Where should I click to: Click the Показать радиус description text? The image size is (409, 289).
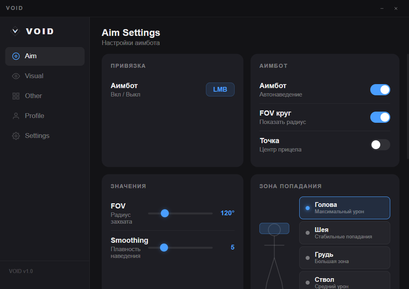[x=283, y=122]
